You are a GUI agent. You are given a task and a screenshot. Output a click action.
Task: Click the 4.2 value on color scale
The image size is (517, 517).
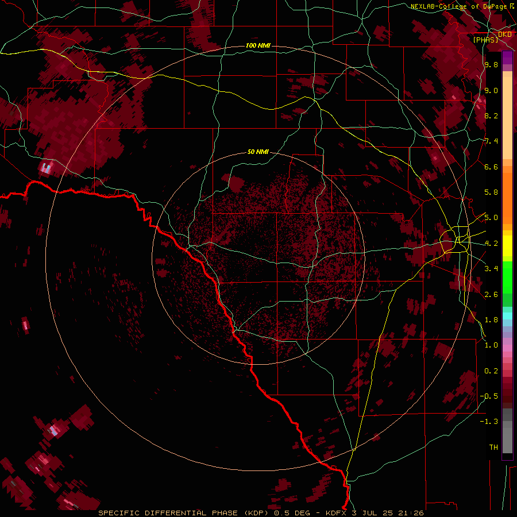point(491,244)
